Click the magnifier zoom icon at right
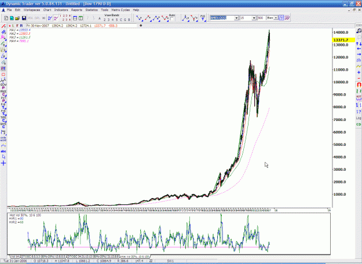The image size is (362, 264). tap(359, 31)
